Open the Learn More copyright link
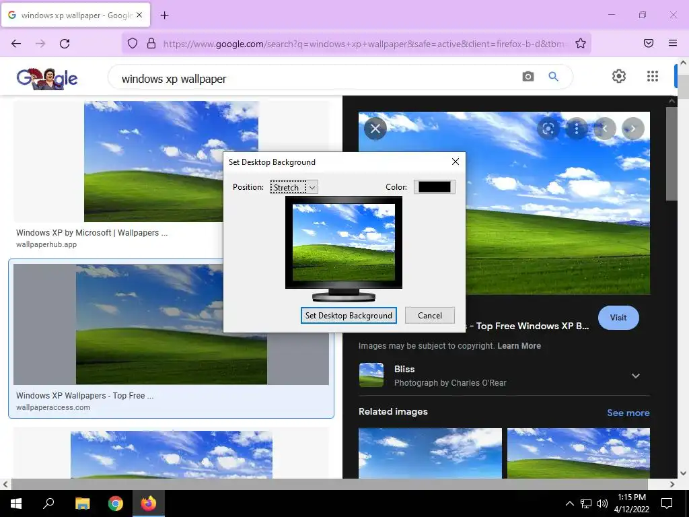Image resolution: width=689 pixels, height=517 pixels. coord(519,345)
